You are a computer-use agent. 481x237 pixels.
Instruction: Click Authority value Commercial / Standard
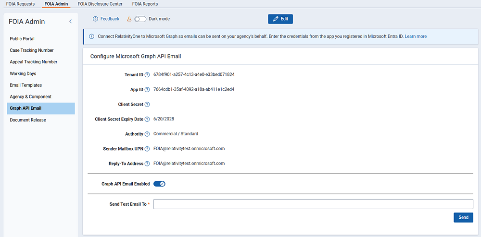(x=176, y=134)
